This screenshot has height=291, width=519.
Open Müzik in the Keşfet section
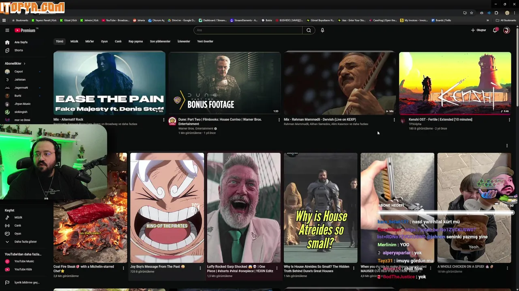point(18,217)
